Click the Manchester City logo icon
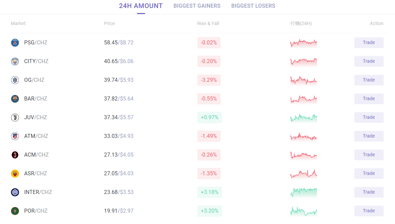This screenshot has height=224, width=395. coord(15,61)
